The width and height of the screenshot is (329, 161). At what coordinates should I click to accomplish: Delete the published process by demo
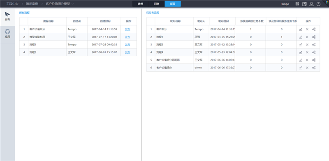coord(307,68)
